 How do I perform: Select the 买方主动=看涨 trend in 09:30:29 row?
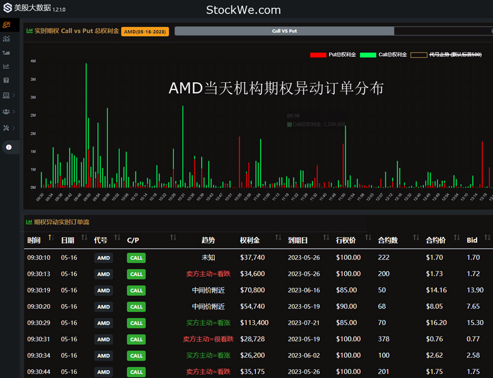point(208,323)
